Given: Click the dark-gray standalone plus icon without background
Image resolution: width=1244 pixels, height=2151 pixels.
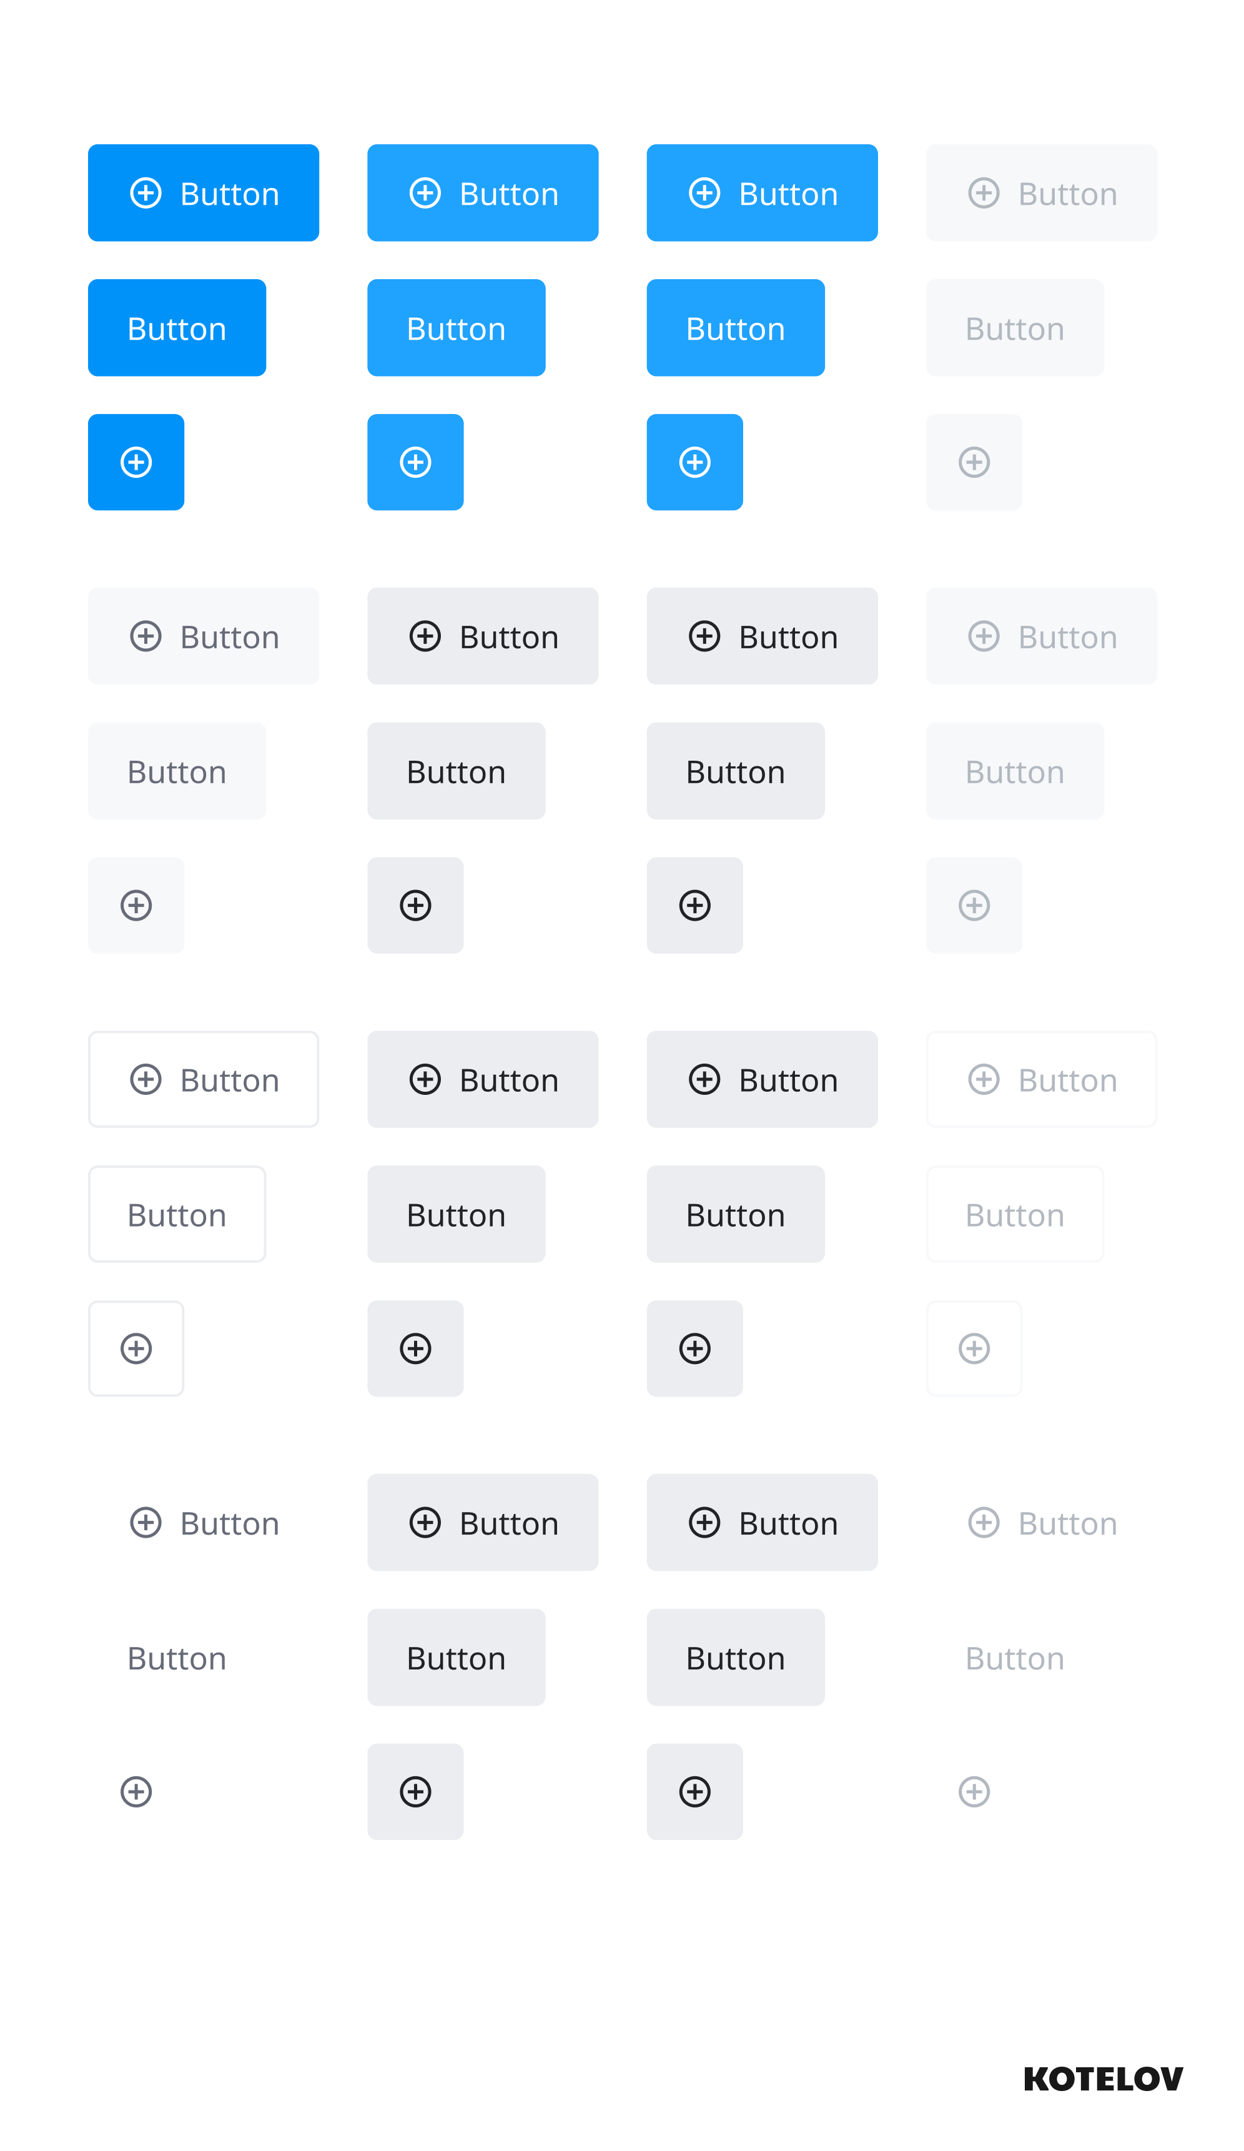Looking at the screenshot, I should tap(137, 1792).
